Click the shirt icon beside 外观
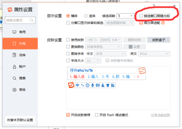Screen dimensions: 182x129 (14, 43)
